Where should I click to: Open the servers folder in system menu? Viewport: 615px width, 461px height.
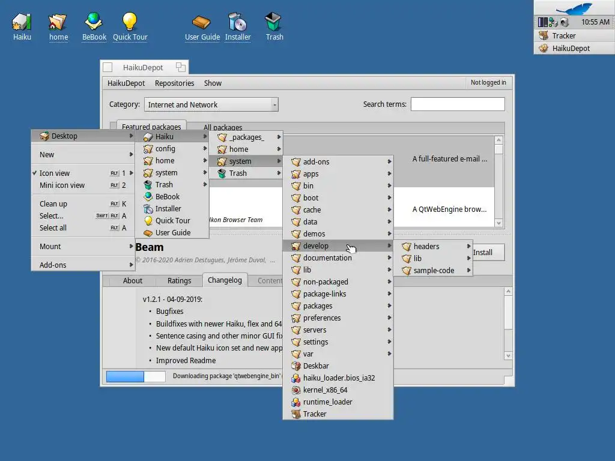[x=338, y=330]
